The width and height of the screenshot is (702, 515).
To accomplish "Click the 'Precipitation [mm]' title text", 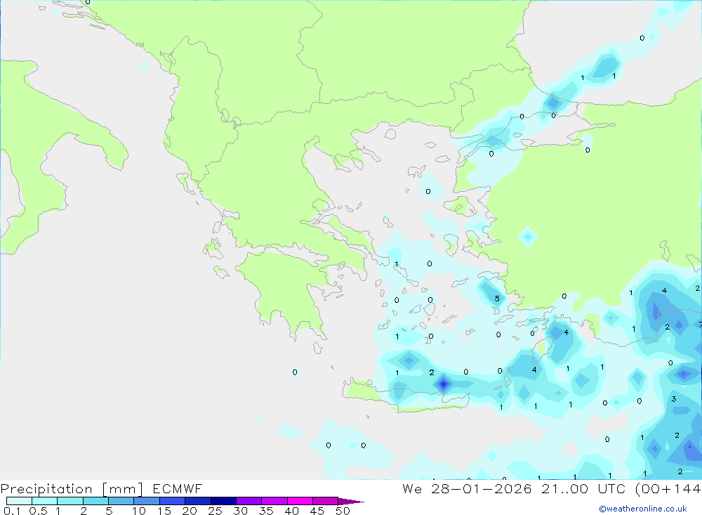I will [x=72, y=489].
